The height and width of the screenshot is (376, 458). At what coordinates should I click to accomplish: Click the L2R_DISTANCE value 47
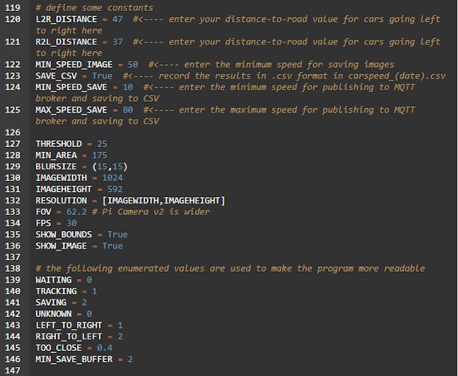tap(117, 19)
